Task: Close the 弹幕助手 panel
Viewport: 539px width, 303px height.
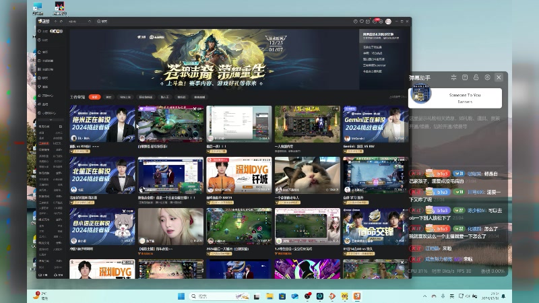Action: pyautogui.click(x=499, y=77)
